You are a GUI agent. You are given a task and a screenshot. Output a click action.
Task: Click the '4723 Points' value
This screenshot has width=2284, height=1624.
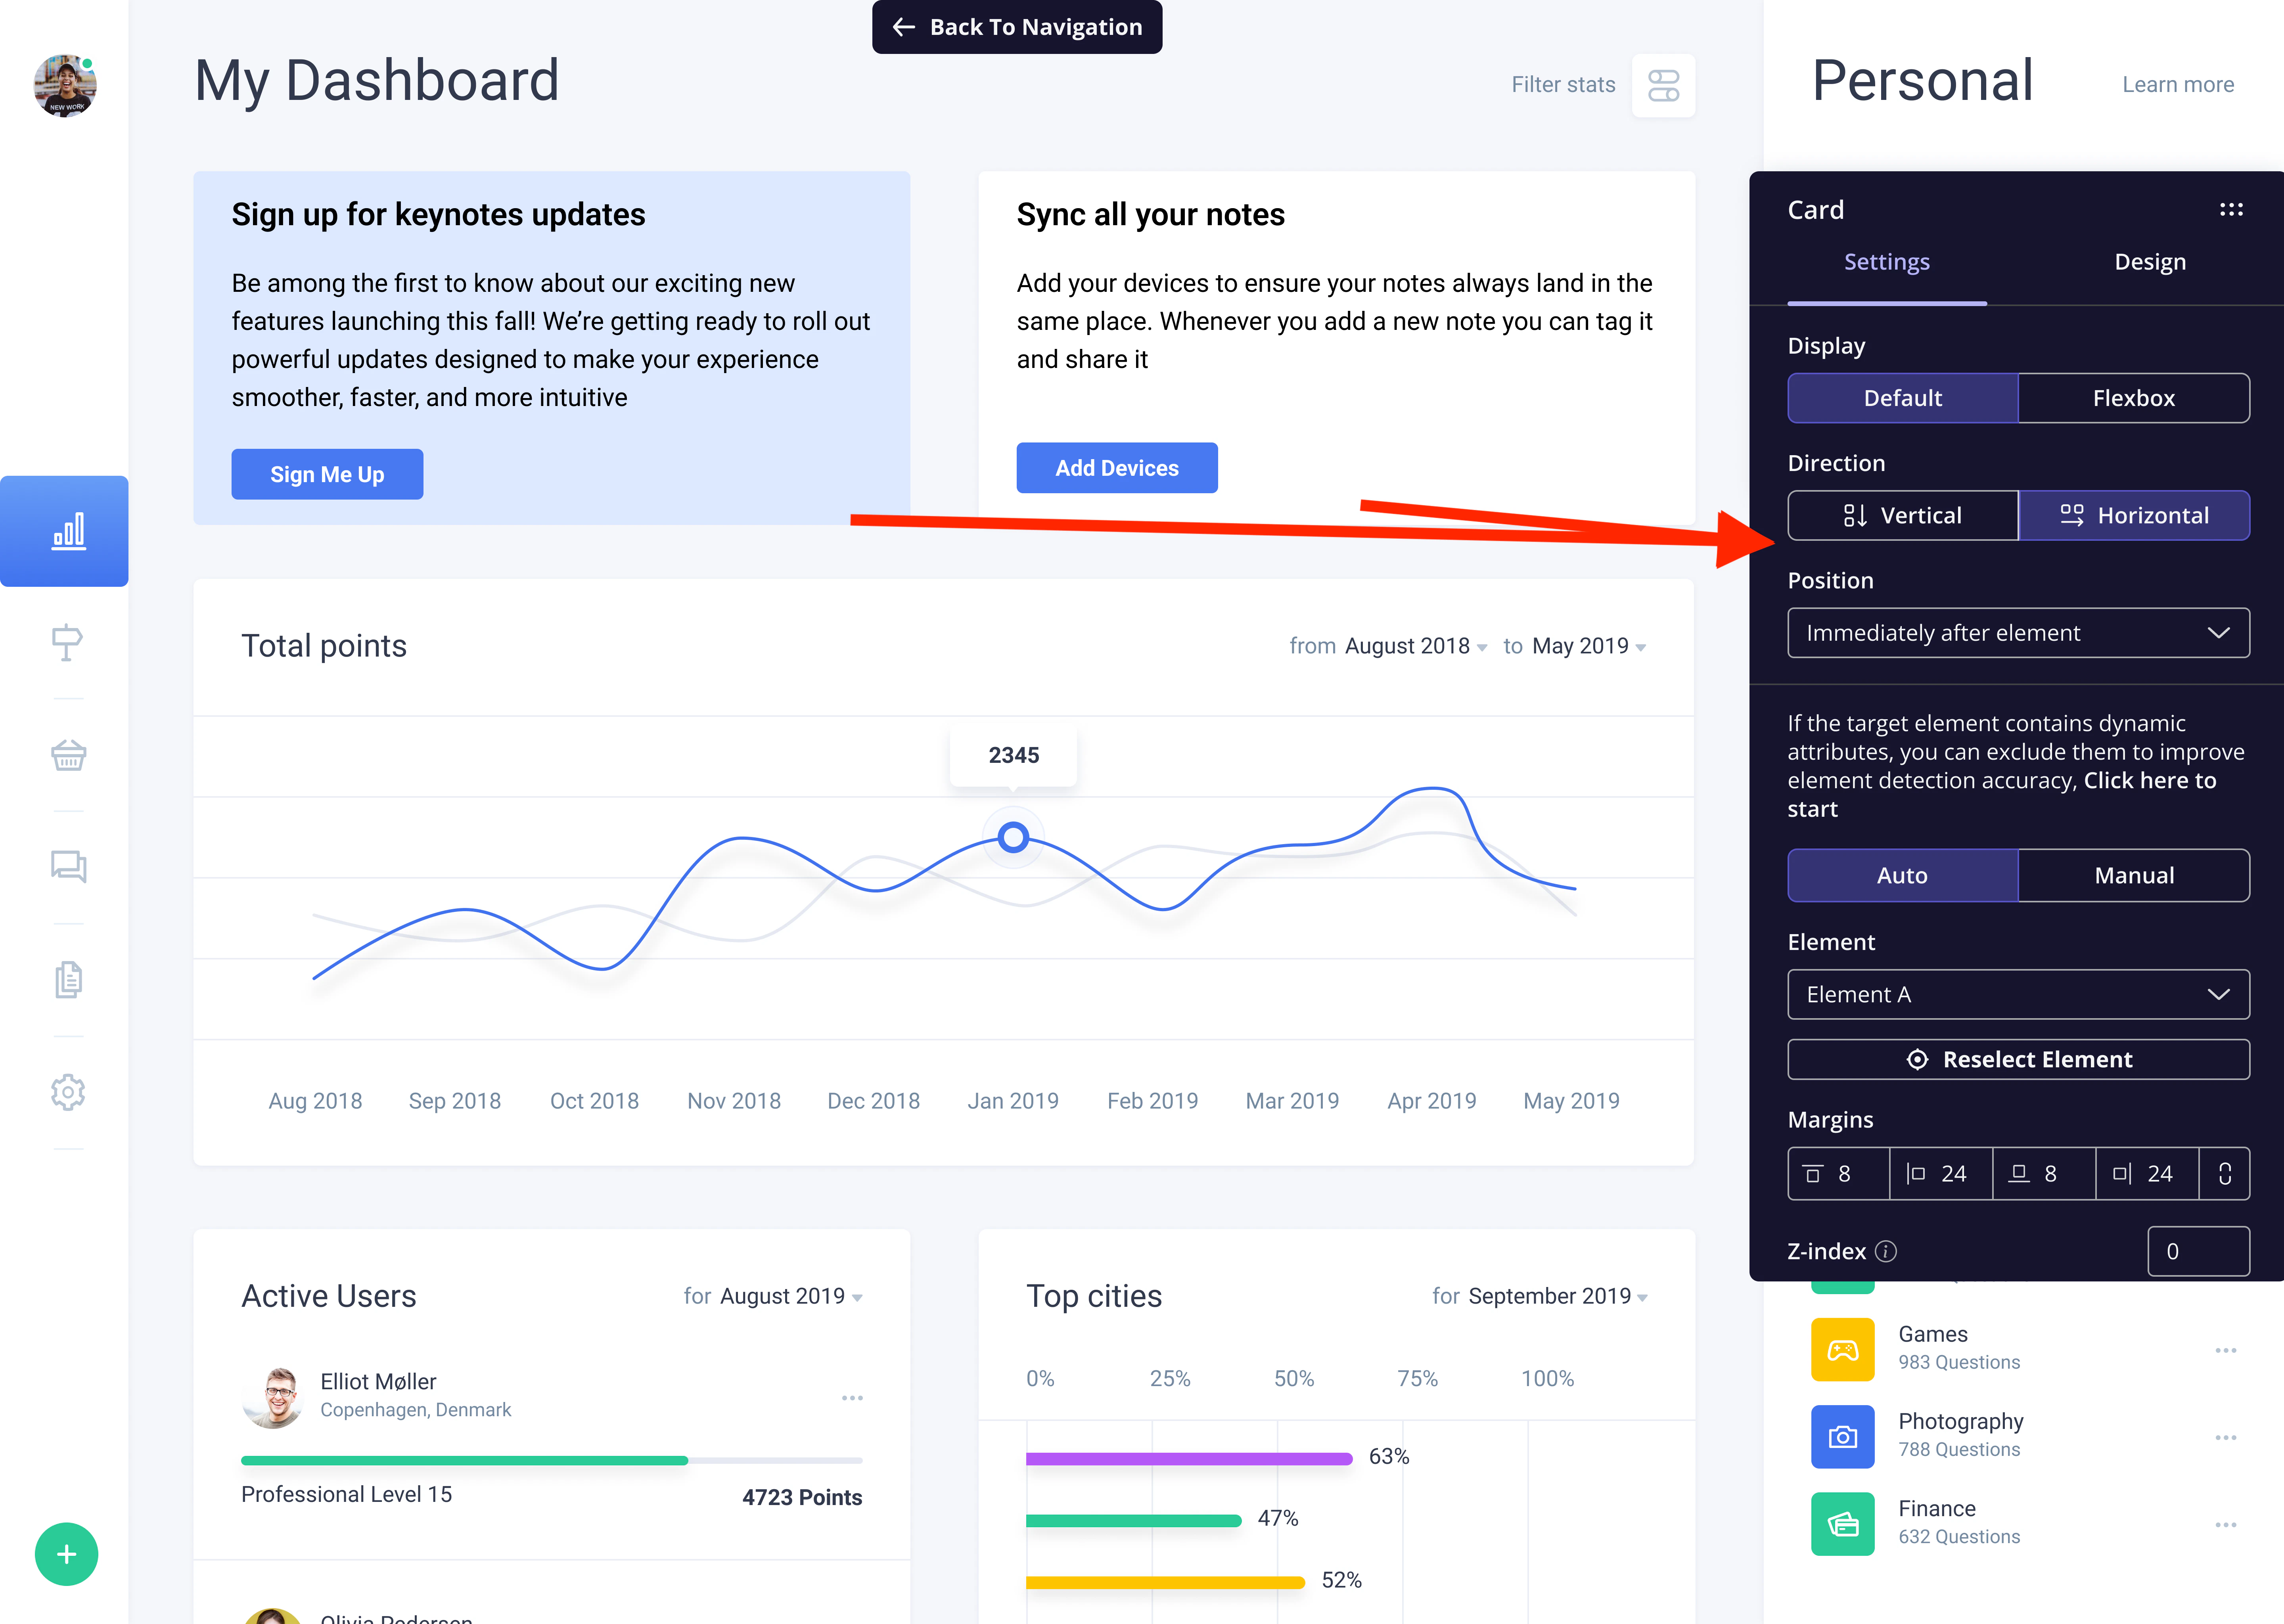802,1497
